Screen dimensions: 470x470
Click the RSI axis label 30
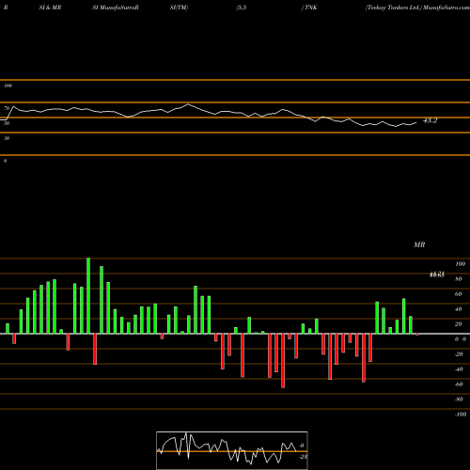point(7,138)
